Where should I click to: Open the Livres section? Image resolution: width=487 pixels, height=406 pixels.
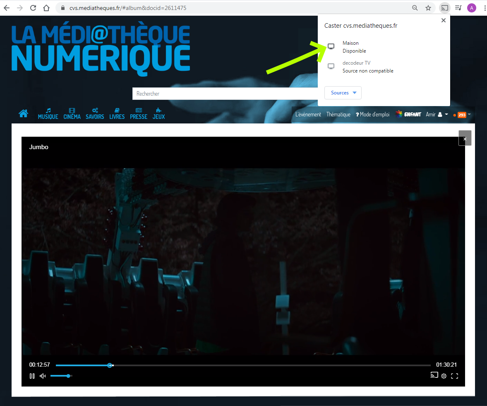tap(117, 114)
